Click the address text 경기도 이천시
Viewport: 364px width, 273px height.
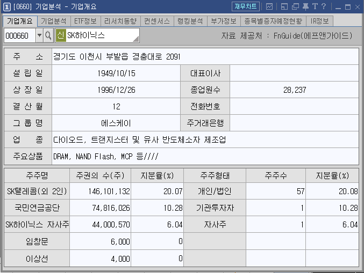[77, 56]
